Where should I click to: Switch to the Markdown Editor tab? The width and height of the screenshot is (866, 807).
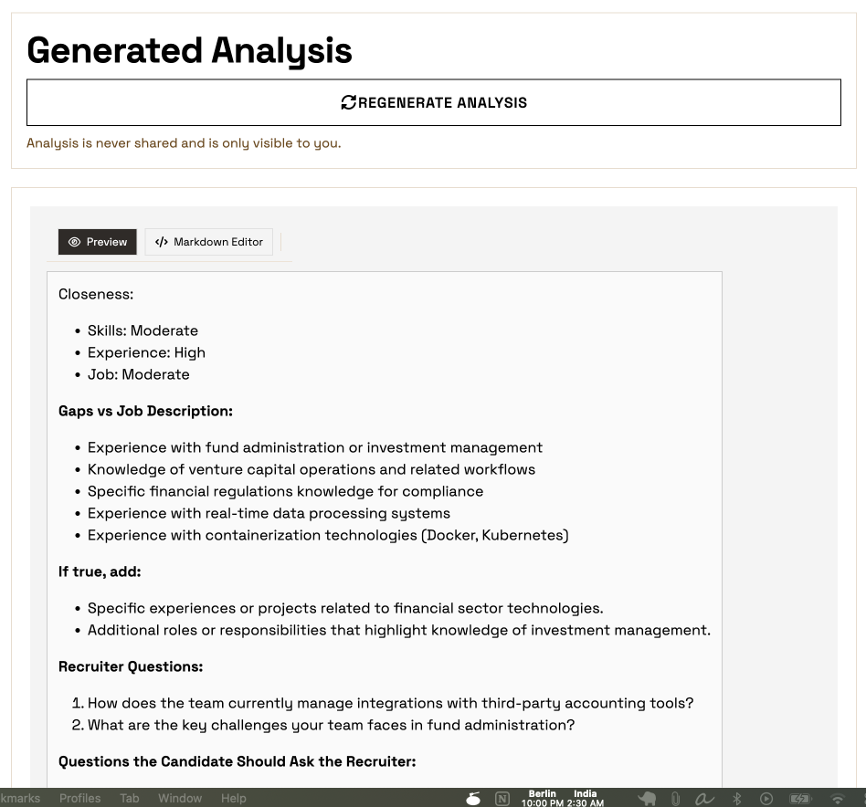[209, 242]
